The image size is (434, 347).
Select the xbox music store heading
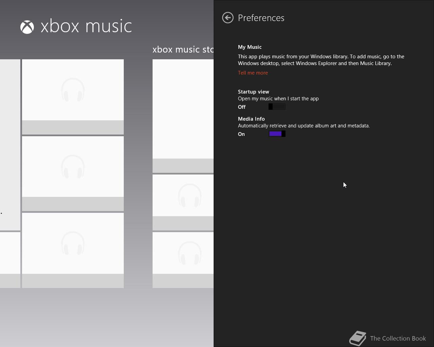183,49
